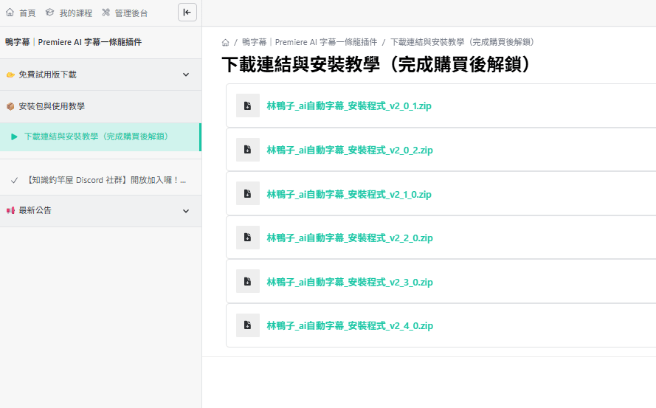This screenshot has height=408, width=656.
Task: Download 林鴨子_ai自動字幕_安裝程式_v2_0_2.zip
Action: (x=350, y=150)
